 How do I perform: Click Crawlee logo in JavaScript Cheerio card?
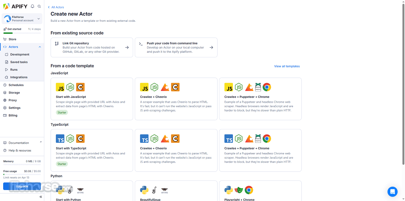coord(165,87)
